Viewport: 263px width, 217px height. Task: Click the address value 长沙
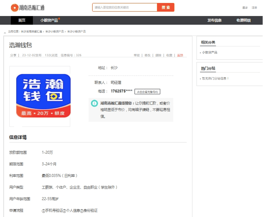(x=114, y=68)
